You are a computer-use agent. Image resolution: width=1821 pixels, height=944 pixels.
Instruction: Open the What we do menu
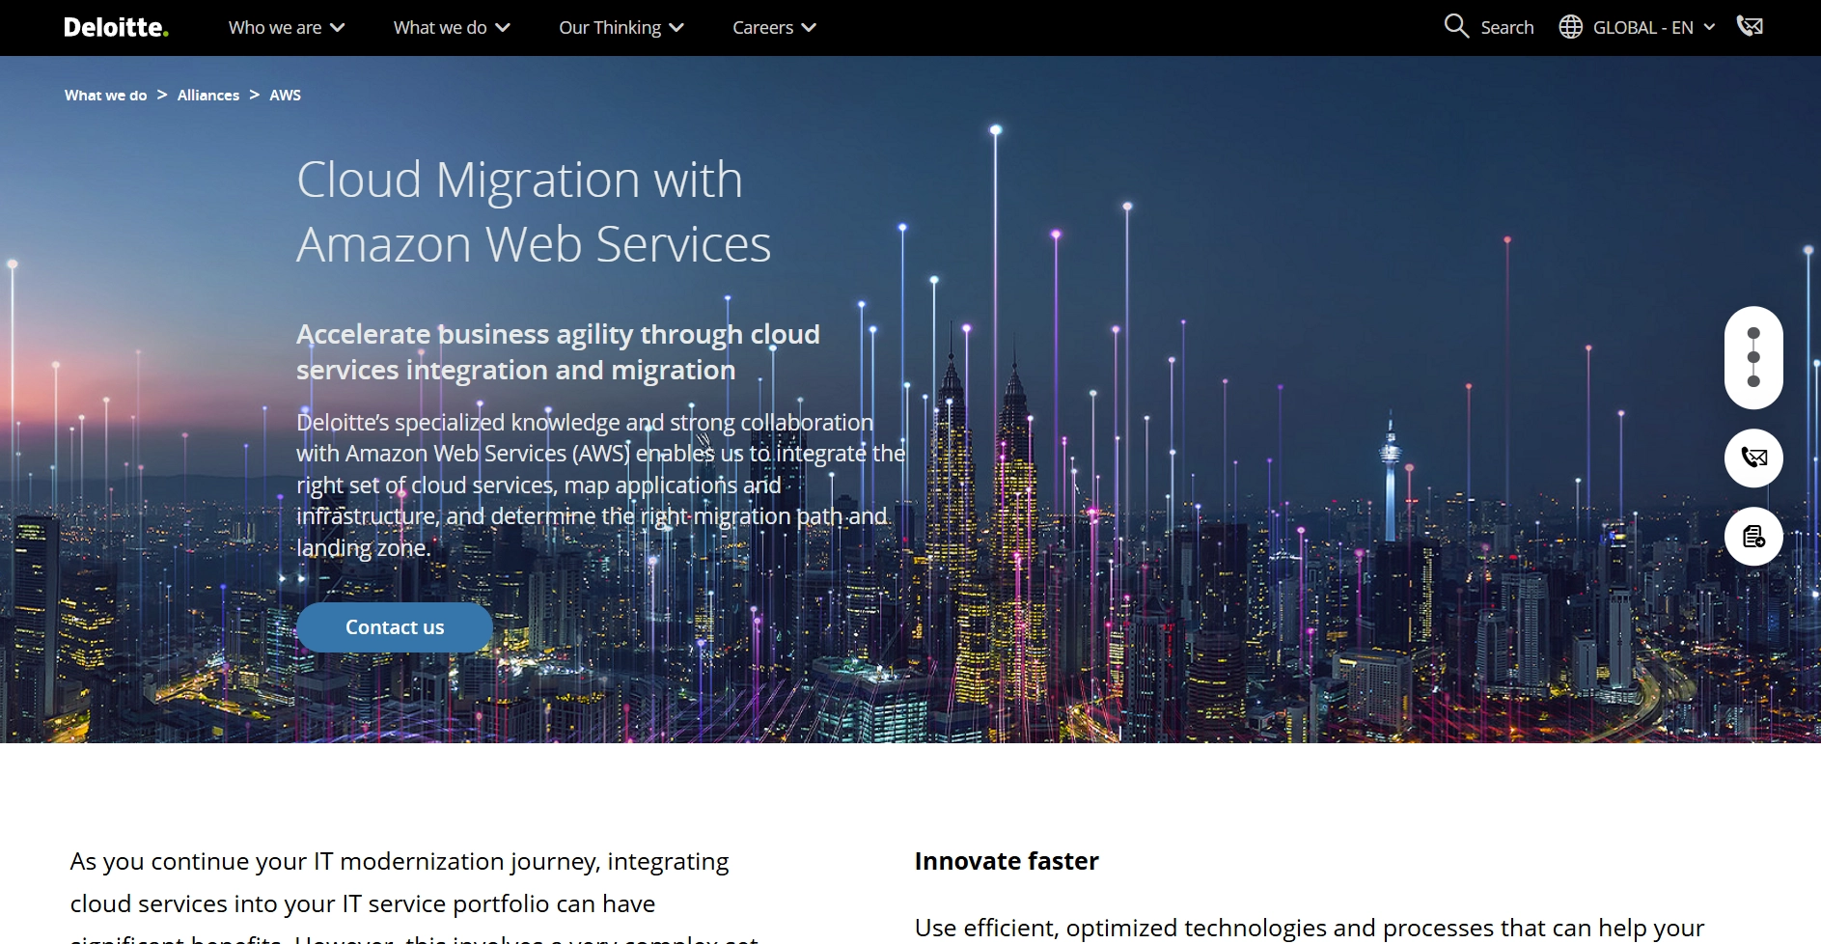coord(440,28)
